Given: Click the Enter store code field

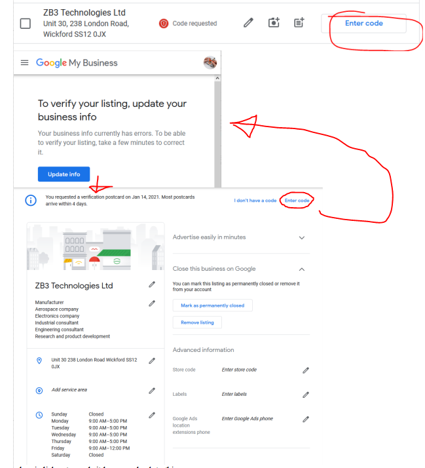Looking at the screenshot, I should click(x=239, y=370).
